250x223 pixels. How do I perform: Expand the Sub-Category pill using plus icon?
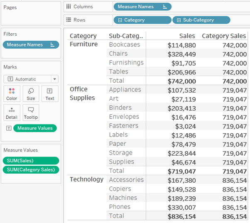click(179, 20)
